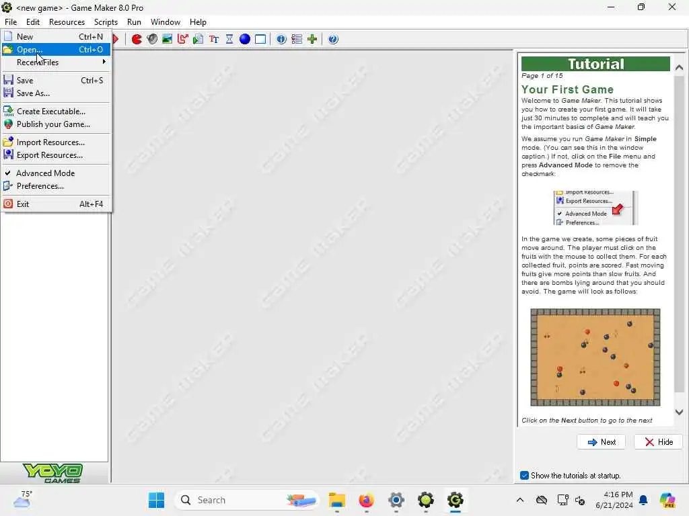Click the green ball gear taskbar icon
This screenshot has width=689, height=516.
426,500
